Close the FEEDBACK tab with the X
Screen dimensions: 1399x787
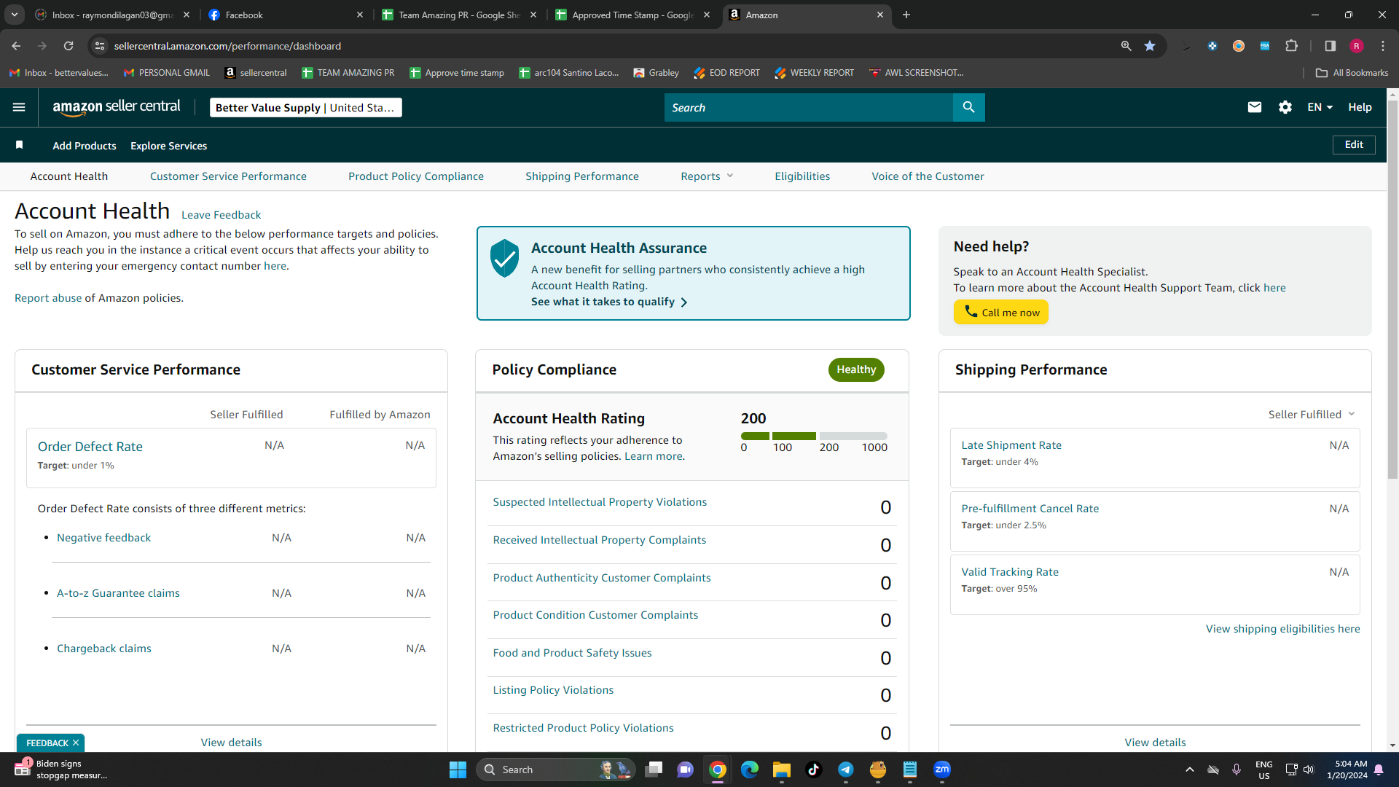(76, 743)
